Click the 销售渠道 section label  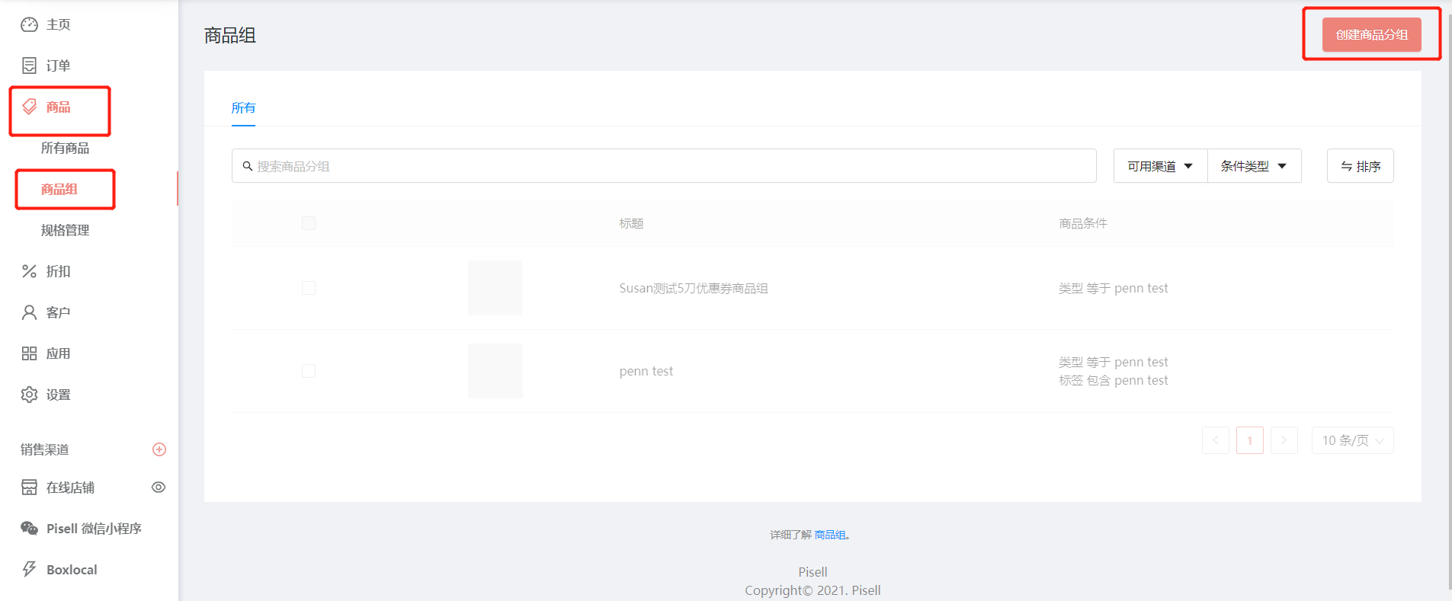[x=45, y=449]
